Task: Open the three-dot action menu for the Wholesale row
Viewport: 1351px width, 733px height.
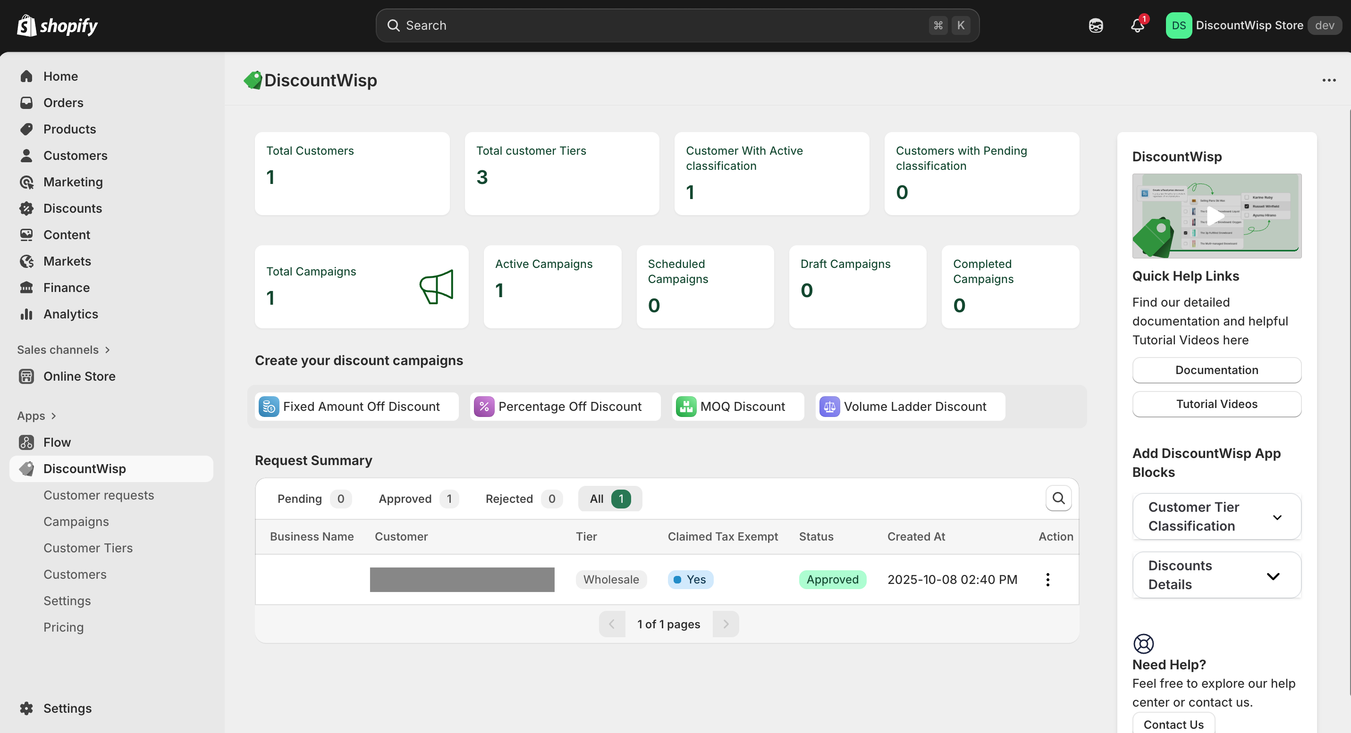Action: click(x=1047, y=580)
